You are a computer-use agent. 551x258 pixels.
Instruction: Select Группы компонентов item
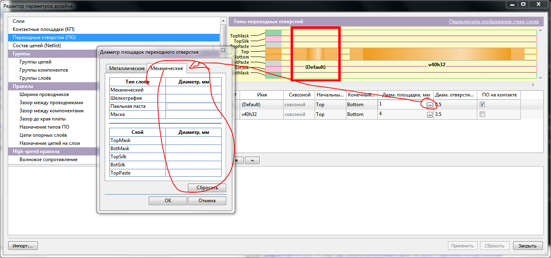point(44,70)
